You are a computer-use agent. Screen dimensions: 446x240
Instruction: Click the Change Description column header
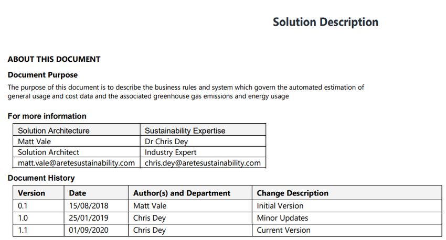click(x=347, y=193)
